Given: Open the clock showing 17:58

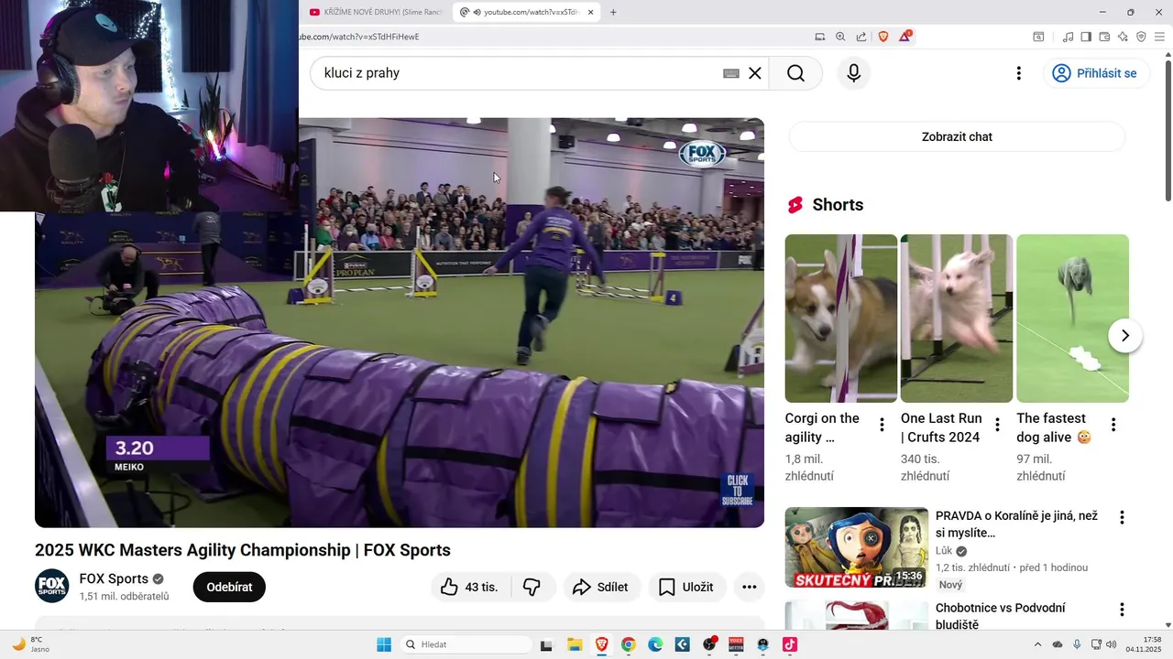Looking at the screenshot, I should tap(1144, 644).
